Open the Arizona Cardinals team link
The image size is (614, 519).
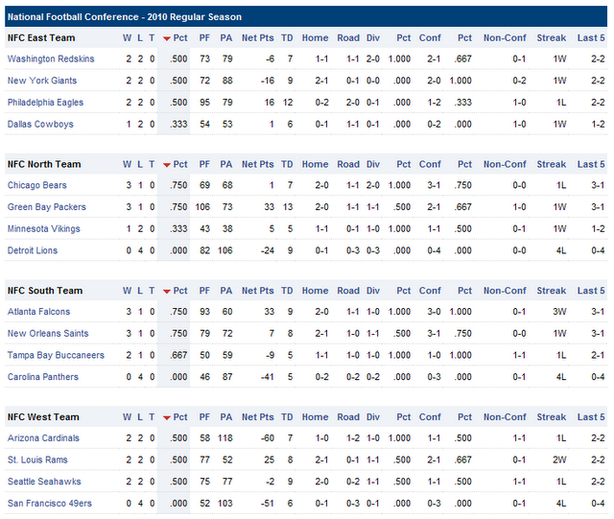click(43, 438)
